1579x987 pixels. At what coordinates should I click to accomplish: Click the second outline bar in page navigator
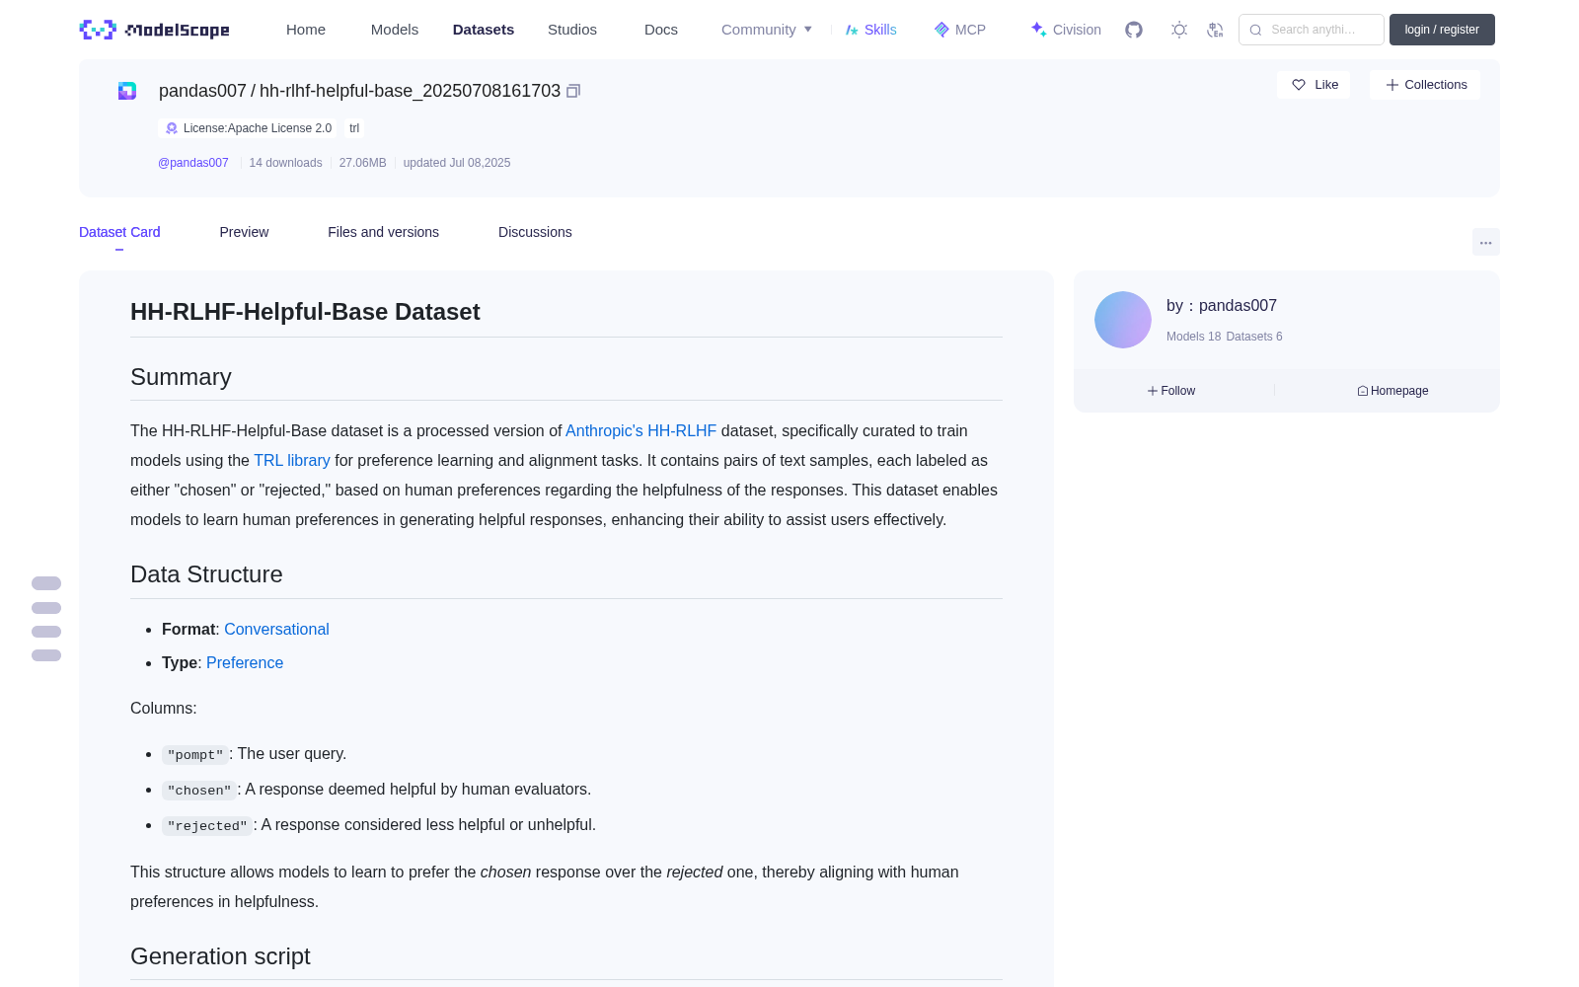pos(46,608)
